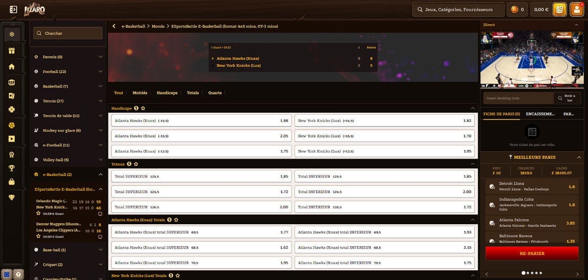Favorite the Handicape market with the star
This screenshot has height=280, width=588.
tap(143, 108)
